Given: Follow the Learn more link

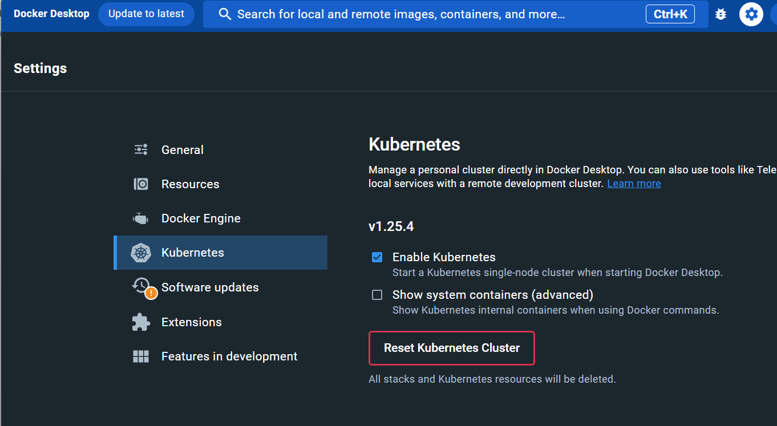Looking at the screenshot, I should point(634,184).
